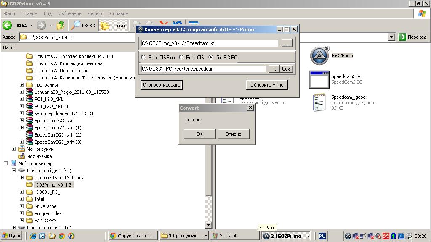
Task: Browse for the speedcam output folder
Action: pos(274,69)
